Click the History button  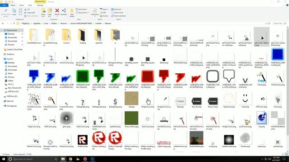(104, 16)
